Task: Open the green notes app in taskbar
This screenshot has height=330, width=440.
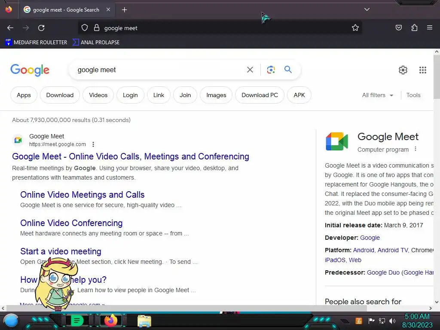Action: pos(76,321)
